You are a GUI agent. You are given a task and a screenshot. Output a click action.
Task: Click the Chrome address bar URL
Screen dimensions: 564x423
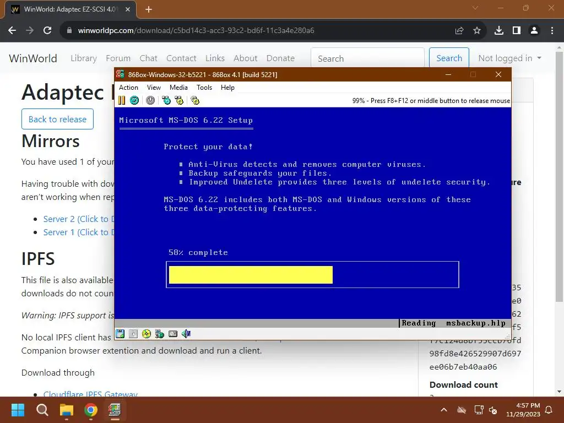click(x=196, y=31)
